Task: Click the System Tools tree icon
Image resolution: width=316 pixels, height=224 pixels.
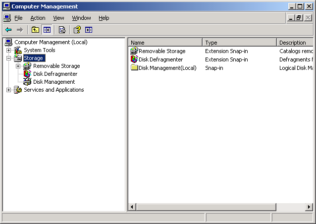Action: pos(18,50)
